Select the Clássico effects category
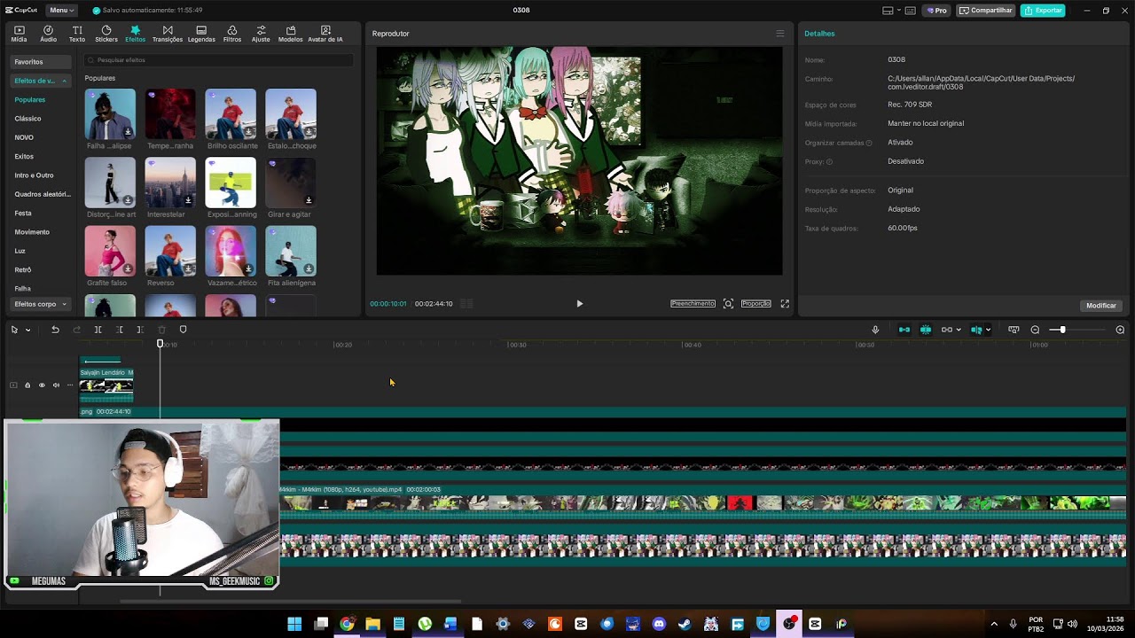The image size is (1135, 638). point(27,119)
